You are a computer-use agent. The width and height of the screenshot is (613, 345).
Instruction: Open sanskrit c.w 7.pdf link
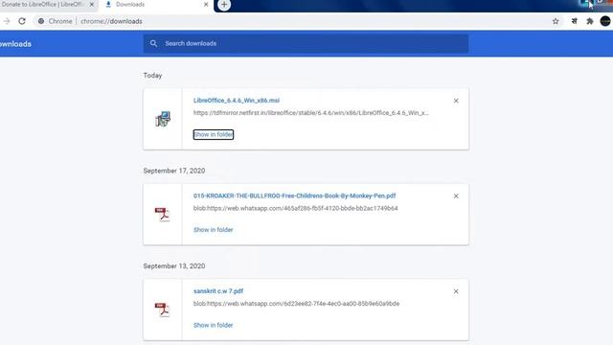pos(218,291)
